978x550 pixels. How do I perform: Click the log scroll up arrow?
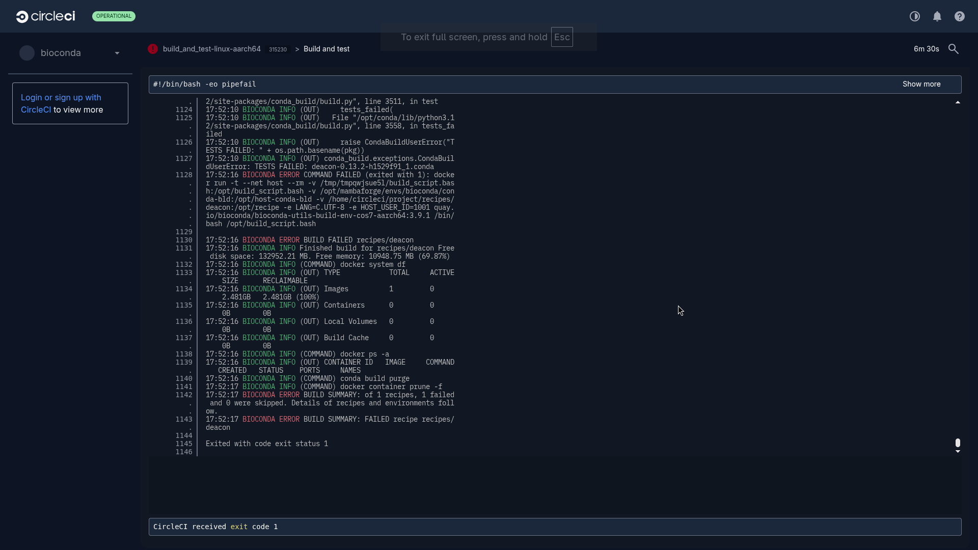tap(958, 102)
